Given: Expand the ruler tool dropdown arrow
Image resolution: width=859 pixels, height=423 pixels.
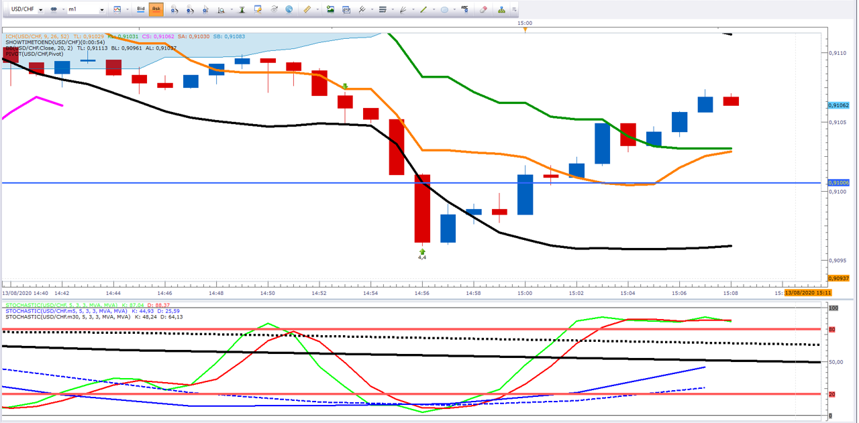Looking at the screenshot, I should click(317, 9).
